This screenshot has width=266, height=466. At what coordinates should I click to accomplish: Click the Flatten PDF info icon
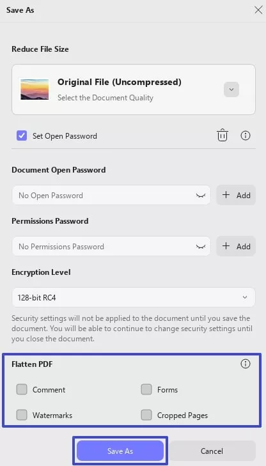245,364
